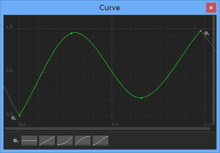Click the 1.0 horizontal axis label
Image resolution: width=220 pixels, height=153 pixels.
[x=208, y=125]
